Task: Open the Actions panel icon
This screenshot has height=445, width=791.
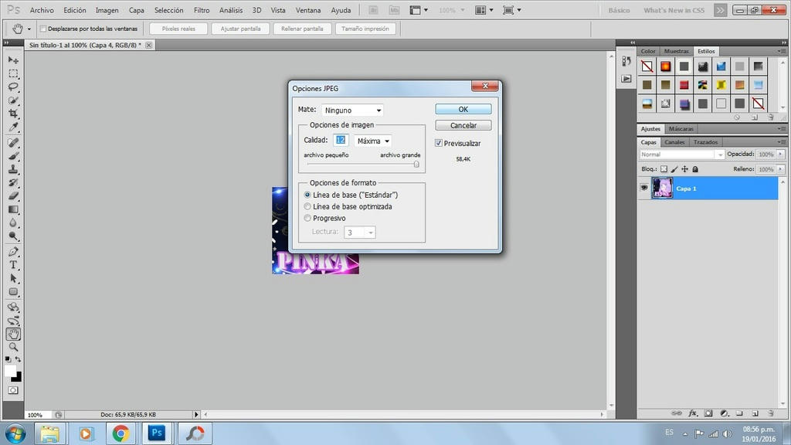Action: pyautogui.click(x=626, y=79)
